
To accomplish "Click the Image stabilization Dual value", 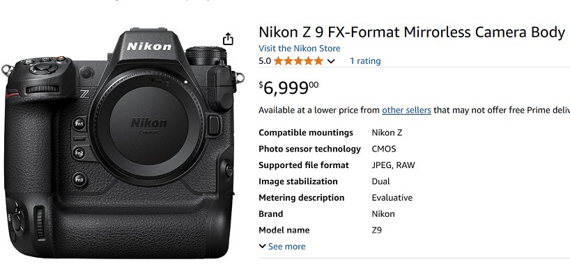I will pyautogui.click(x=380, y=181).
